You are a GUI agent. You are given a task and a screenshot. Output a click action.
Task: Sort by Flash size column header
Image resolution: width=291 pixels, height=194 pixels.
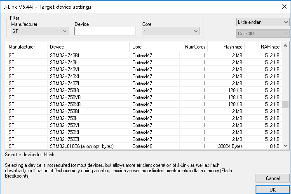(x=226, y=47)
